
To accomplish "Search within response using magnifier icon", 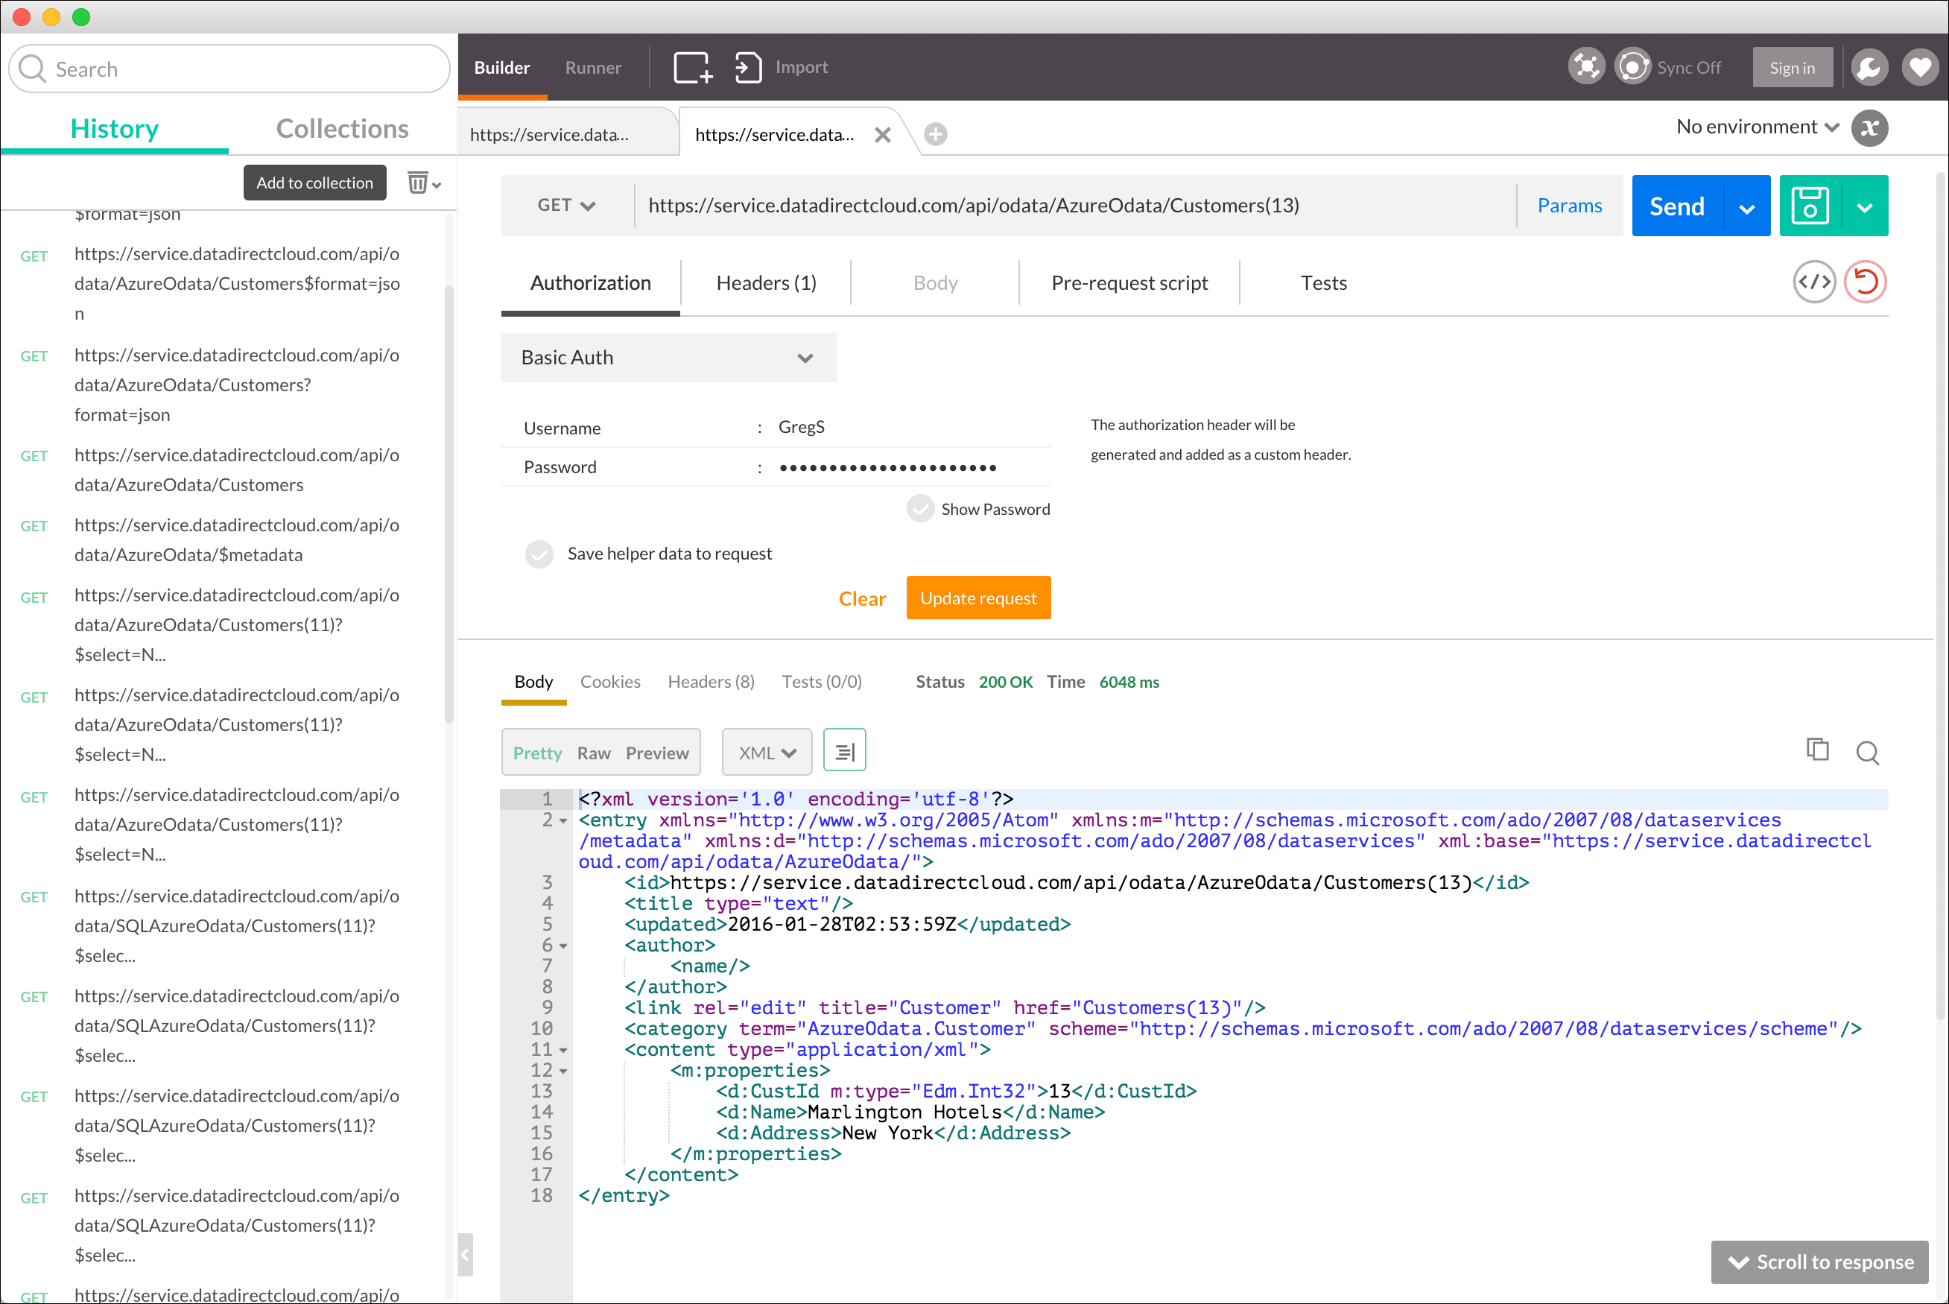I will point(1868,753).
